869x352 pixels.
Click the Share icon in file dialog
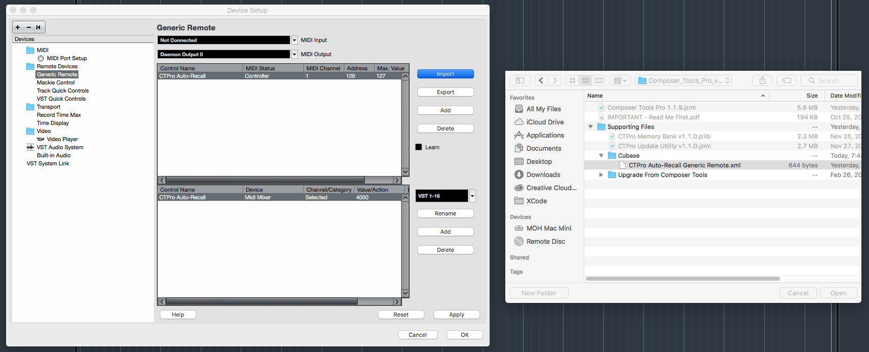click(762, 80)
